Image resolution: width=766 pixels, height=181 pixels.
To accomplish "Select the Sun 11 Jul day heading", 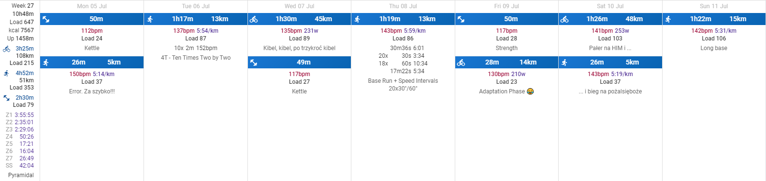I will 714,6.
